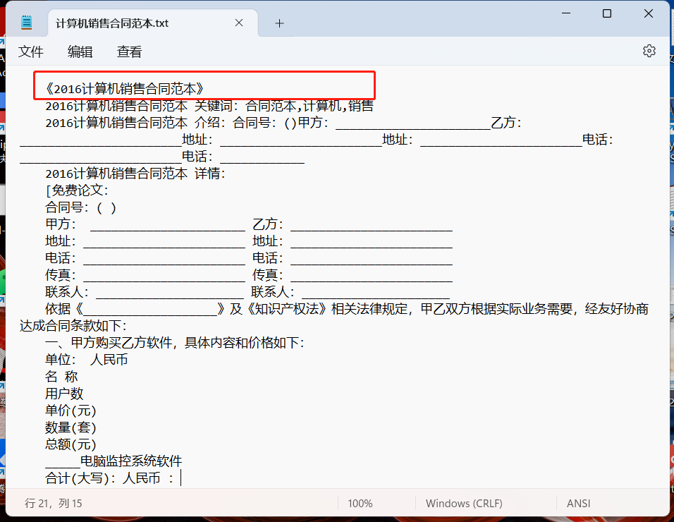Open Notepad settings via gear icon
Image resolution: width=674 pixels, height=522 pixels.
(649, 51)
